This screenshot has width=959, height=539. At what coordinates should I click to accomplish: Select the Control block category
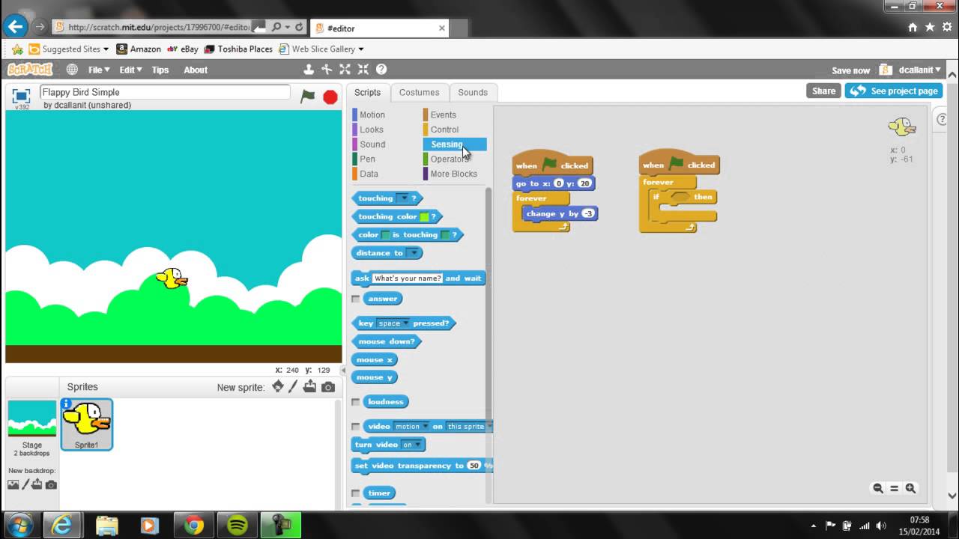click(444, 130)
